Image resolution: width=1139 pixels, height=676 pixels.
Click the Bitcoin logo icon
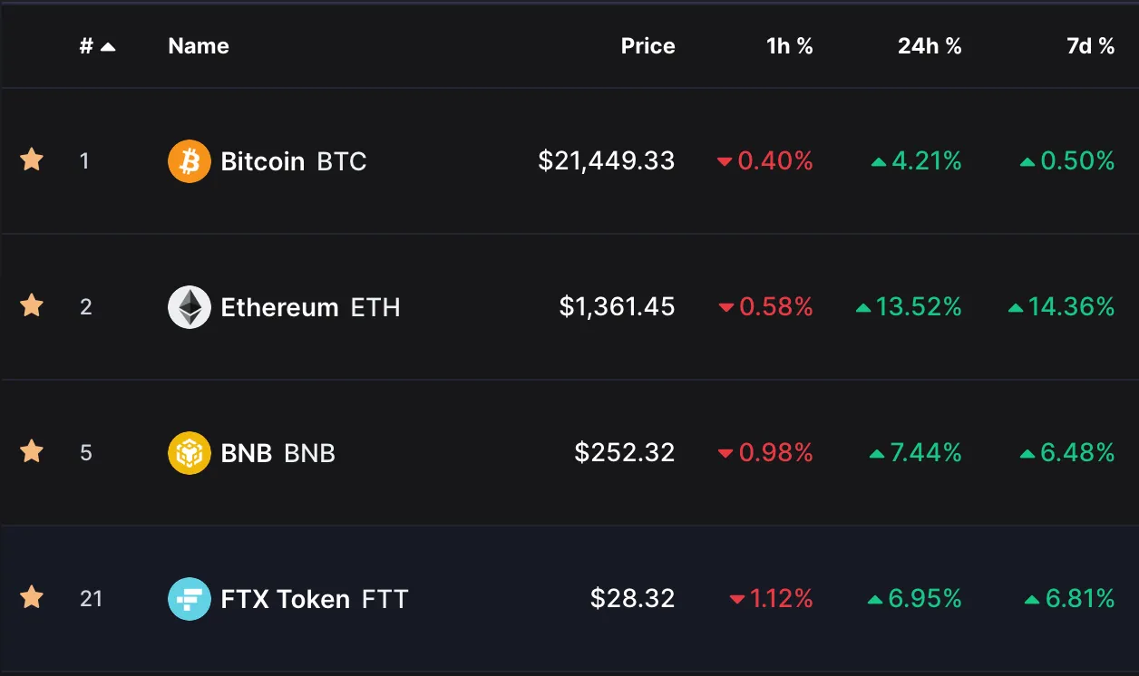190,161
